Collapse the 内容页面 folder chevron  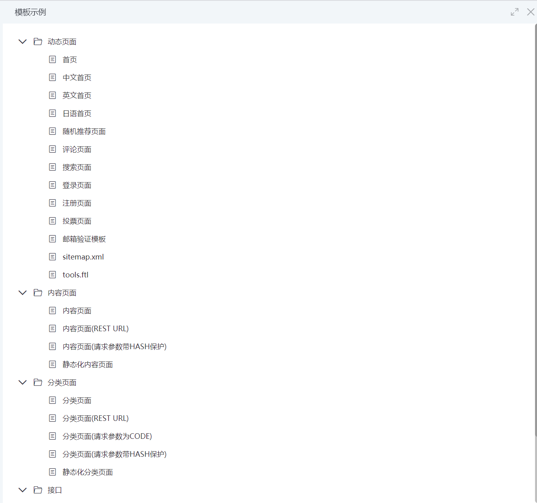point(23,293)
